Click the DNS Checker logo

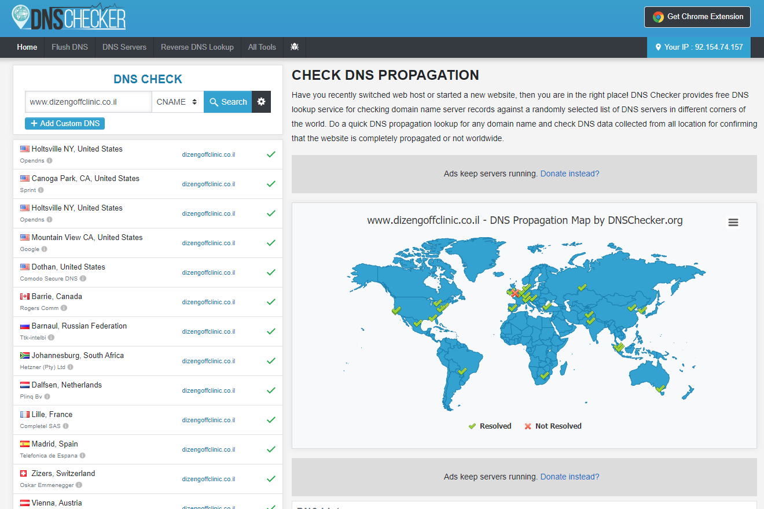coord(68,17)
